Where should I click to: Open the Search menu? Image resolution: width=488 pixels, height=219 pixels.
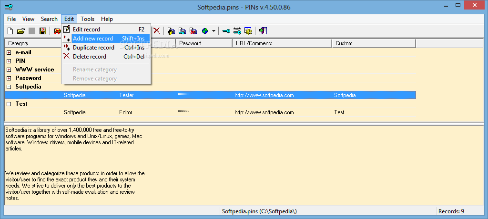(49, 19)
